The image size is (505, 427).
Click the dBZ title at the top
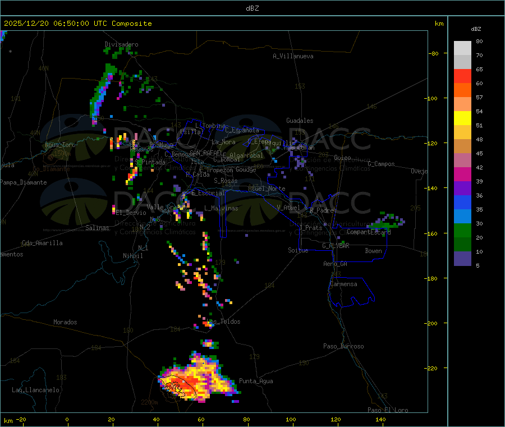click(252, 8)
